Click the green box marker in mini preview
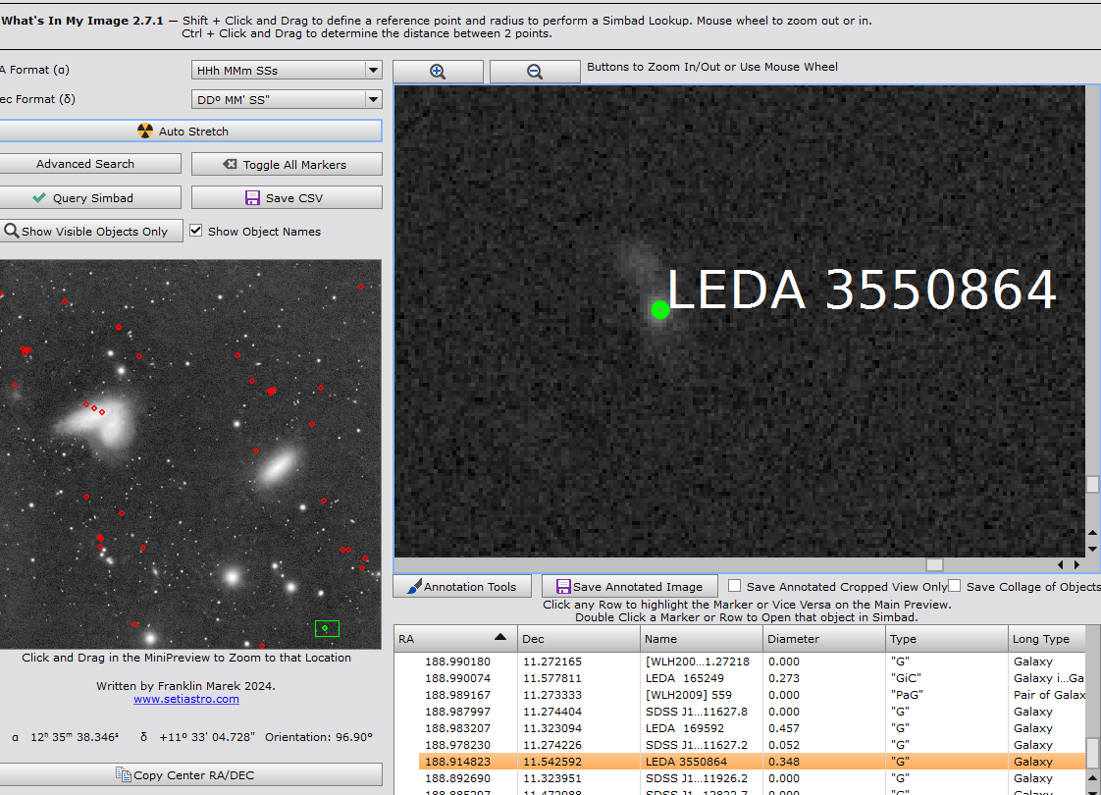The width and height of the screenshot is (1101, 795). 327,628
